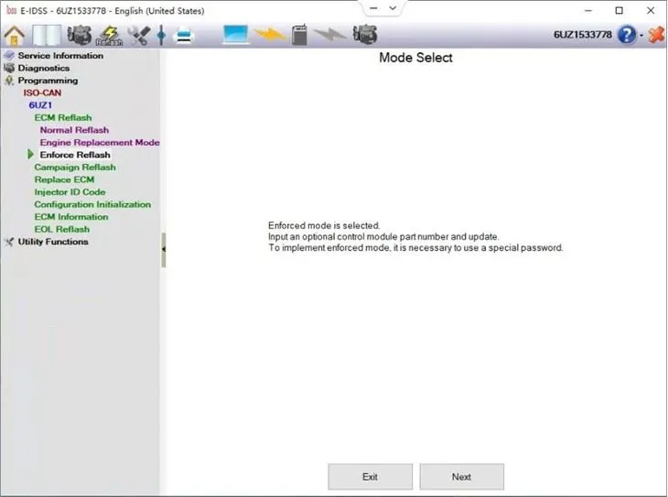Open help with question mark icon
The image size is (668, 497).
tap(627, 35)
